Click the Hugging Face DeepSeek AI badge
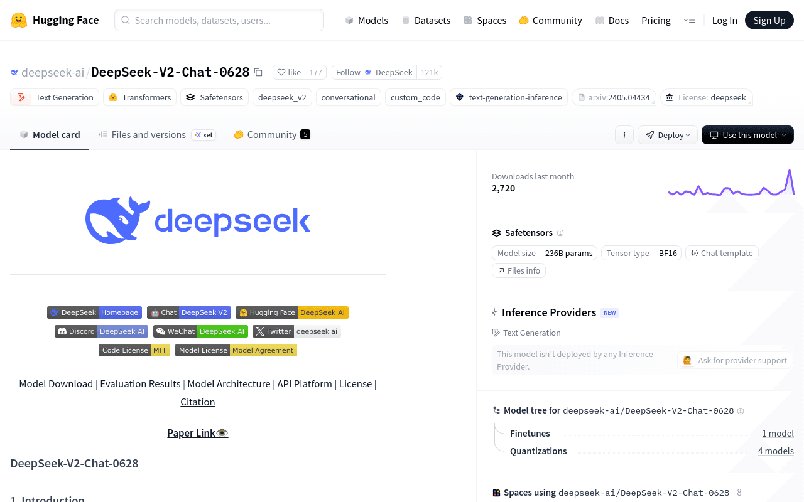This screenshot has height=502, width=804. click(x=292, y=312)
